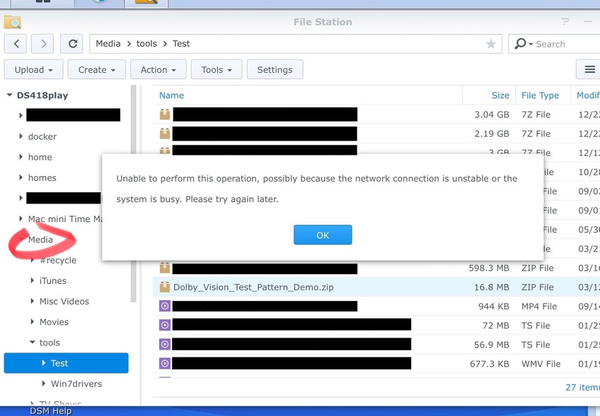This screenshot has width=600, height=416.
Task: Select tools in the breadcrumb path
Action: tap(146, 44)
